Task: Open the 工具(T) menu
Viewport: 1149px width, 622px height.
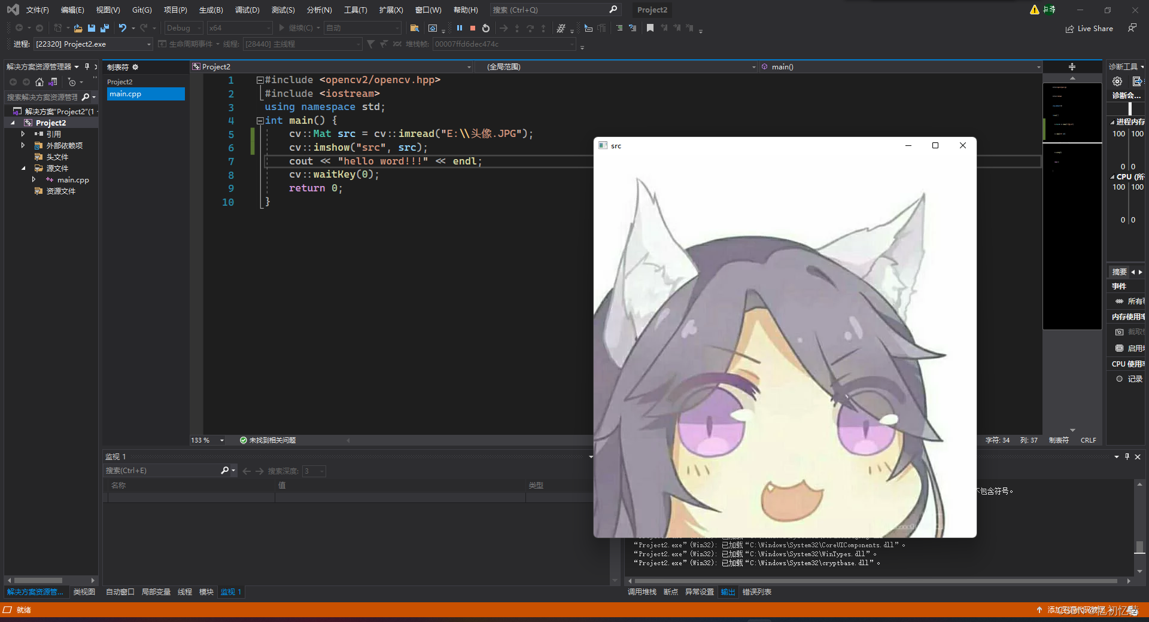Action: coord(355,10)
